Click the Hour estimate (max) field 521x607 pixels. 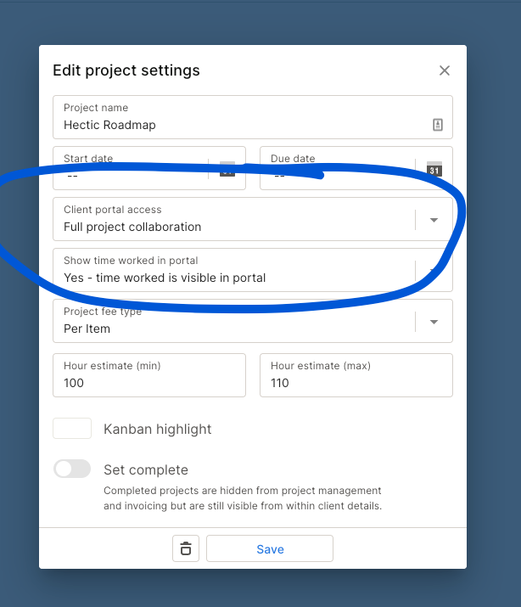pos(356,382)
